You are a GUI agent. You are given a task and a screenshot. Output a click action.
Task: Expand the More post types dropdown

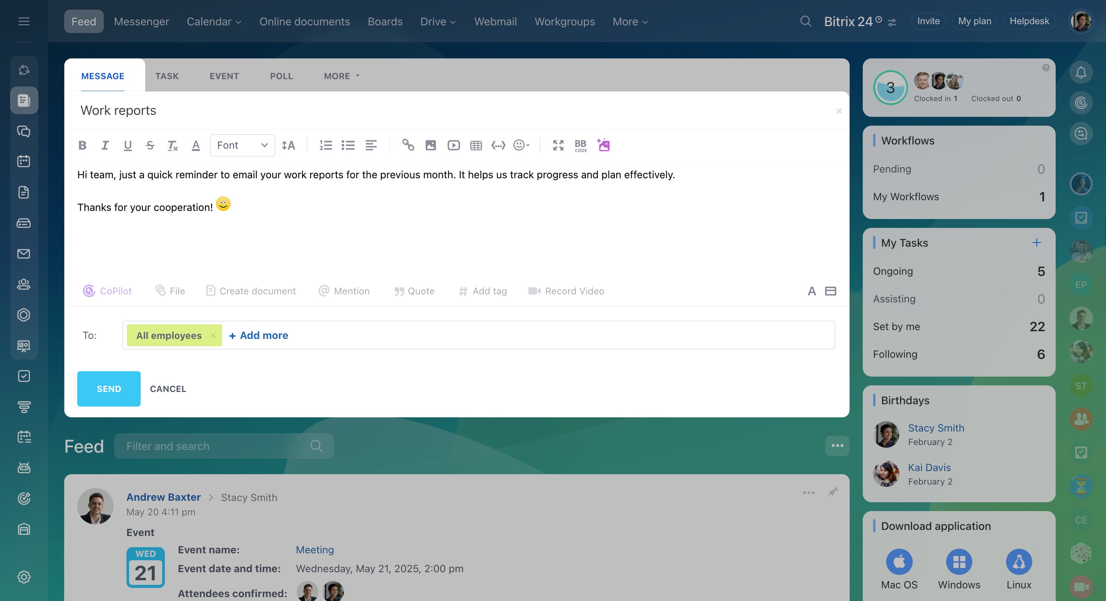coord(342,76)
